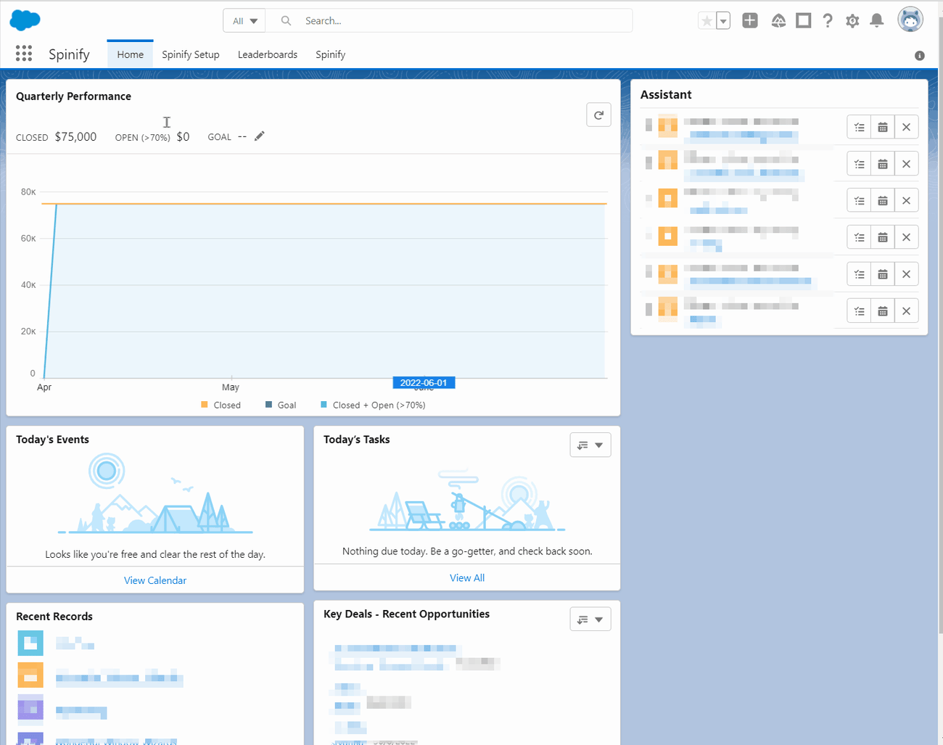Click the 2022-06-01 chart date marker
943x745 pixels.
(x=424, y=382)
